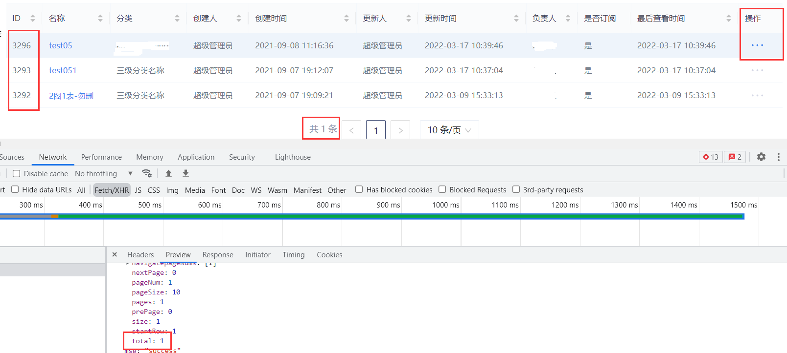
Task: Filter requests by Doc
Action: click(x=238, y=190)
